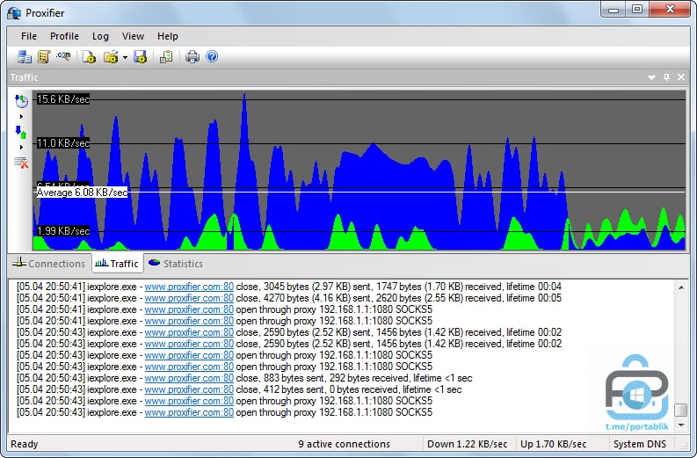Viewport: 697px width, 458px height.
Task: Open Proxy Checker clipboard icon
Action: 166,57
